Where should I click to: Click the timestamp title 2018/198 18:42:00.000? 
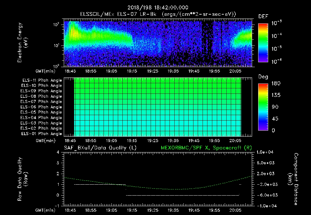pyautogui.click(x=158, y=8)
